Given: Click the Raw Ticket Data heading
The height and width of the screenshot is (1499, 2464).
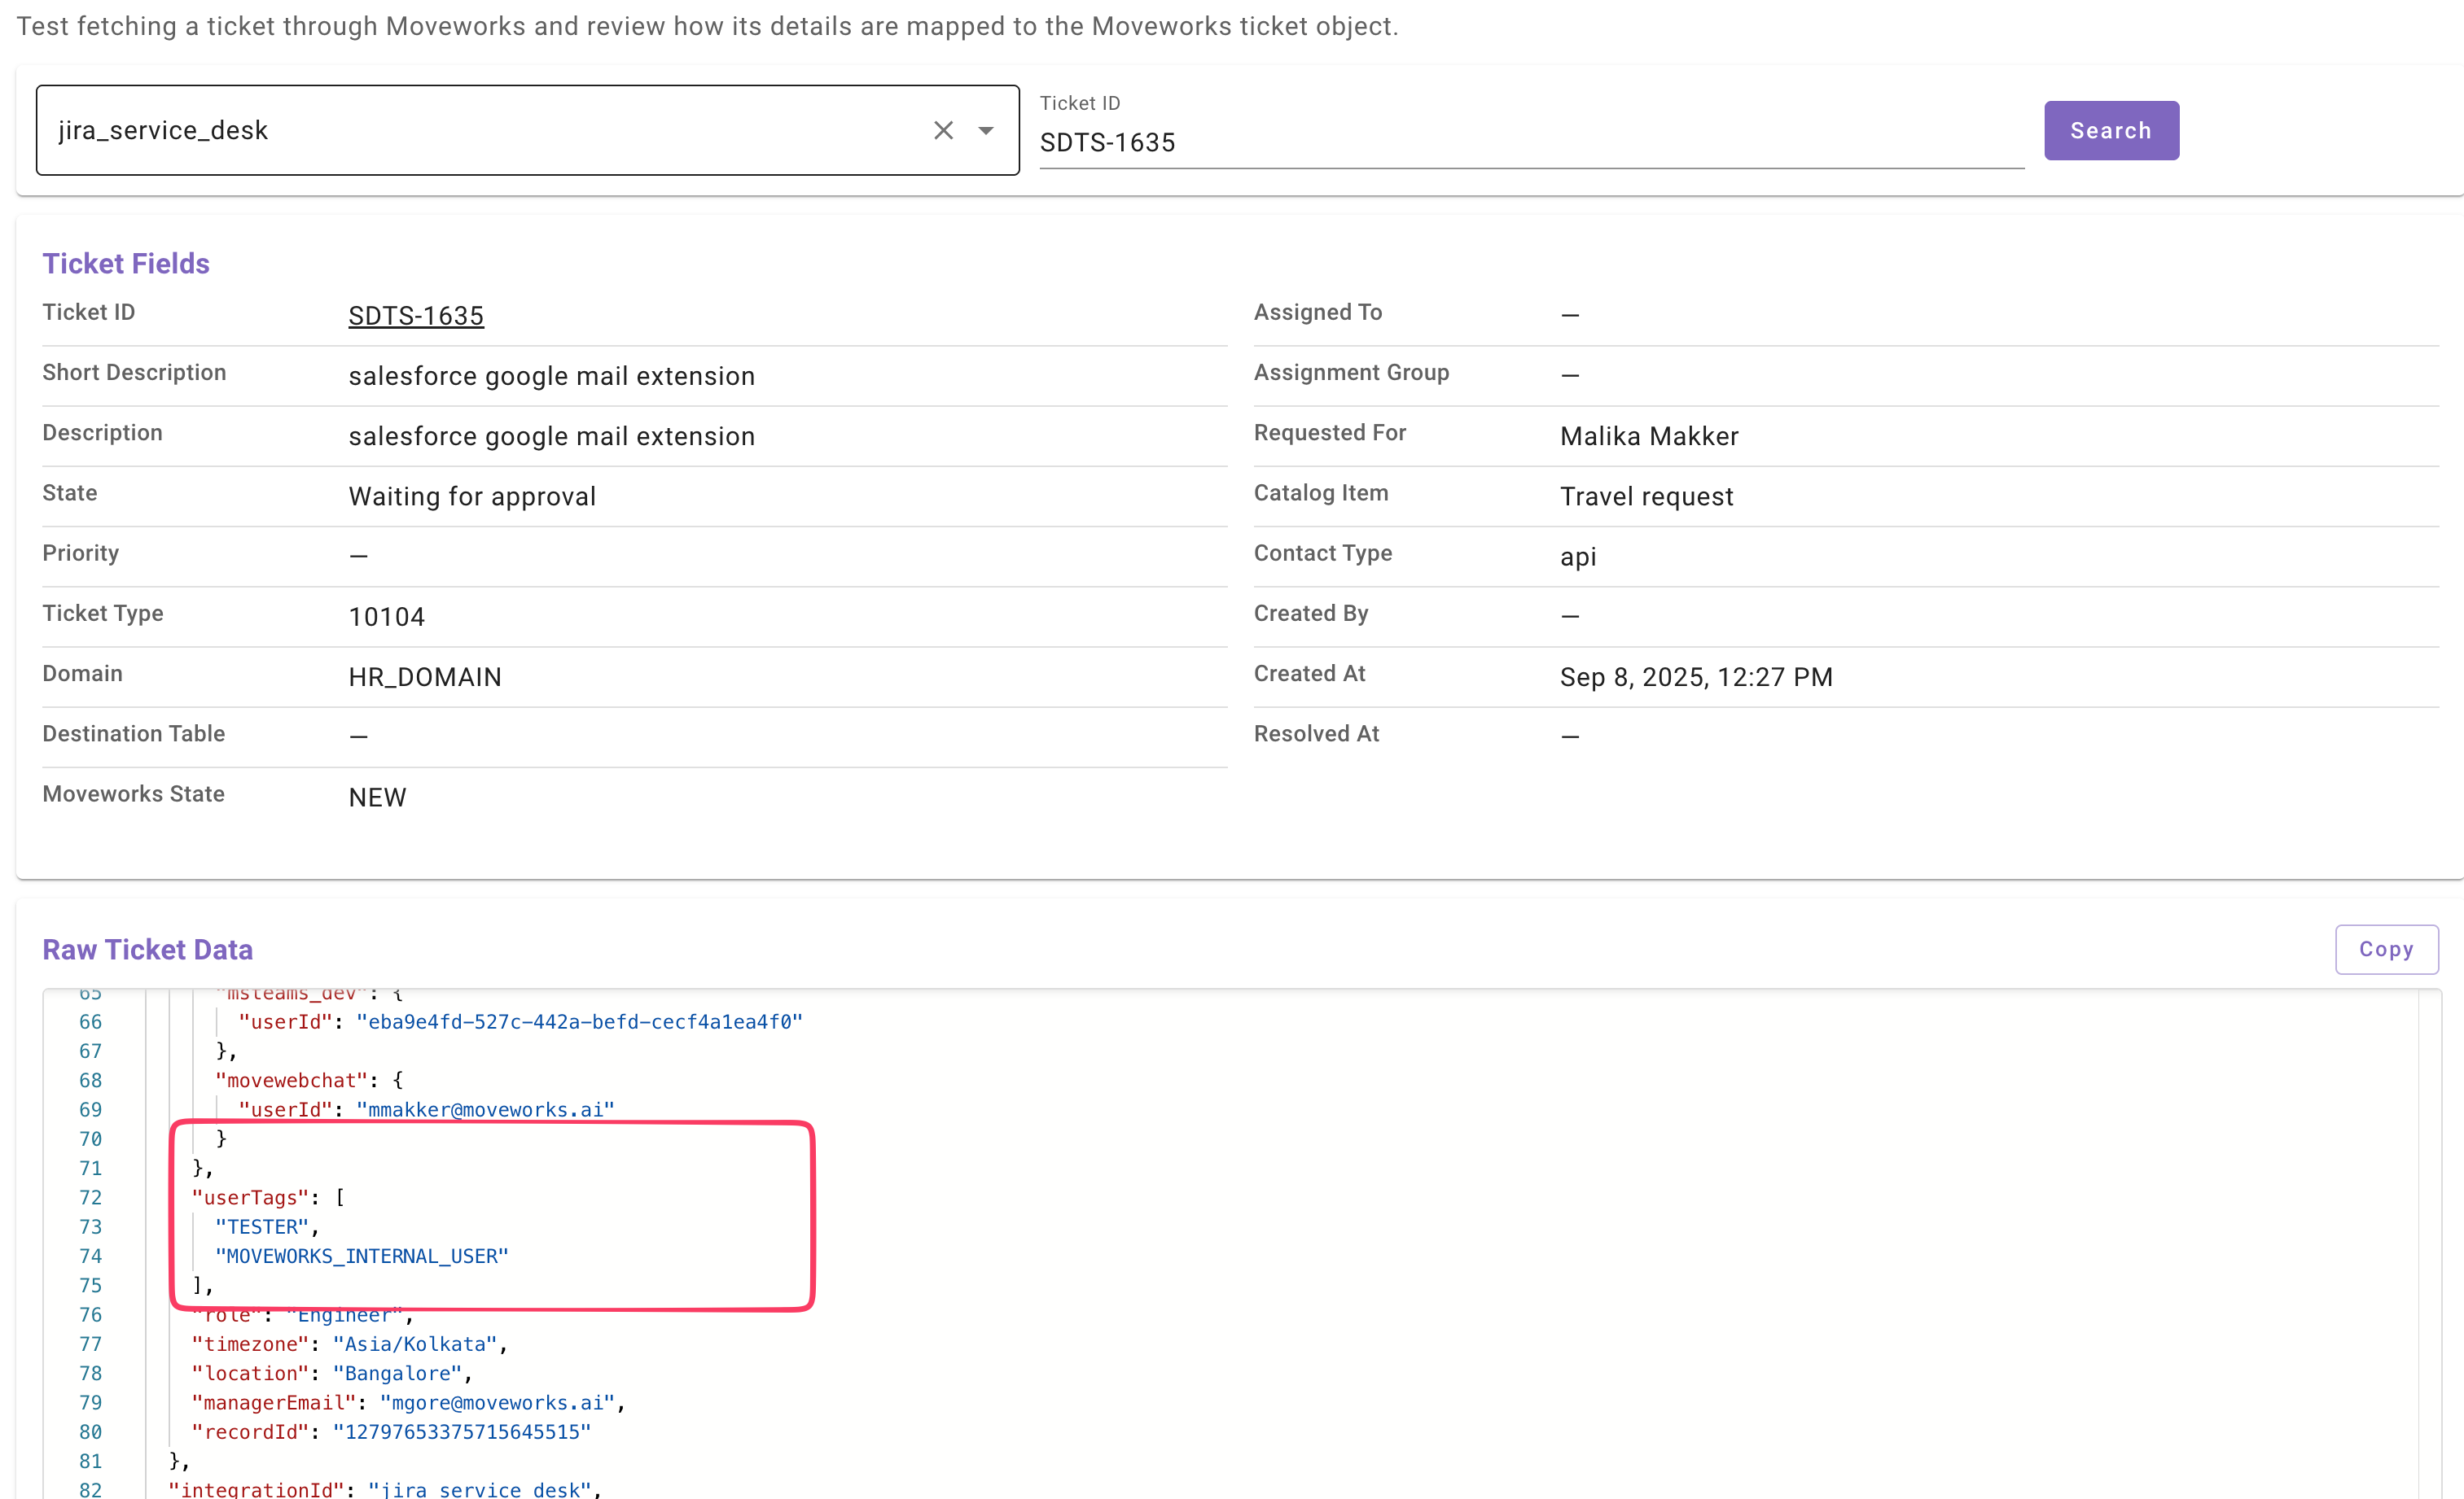Looking at the screenshot, I should coord(147,950).
